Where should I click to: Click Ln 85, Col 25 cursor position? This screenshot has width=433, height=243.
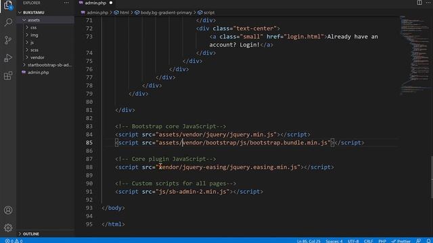[x=309, y=241]
